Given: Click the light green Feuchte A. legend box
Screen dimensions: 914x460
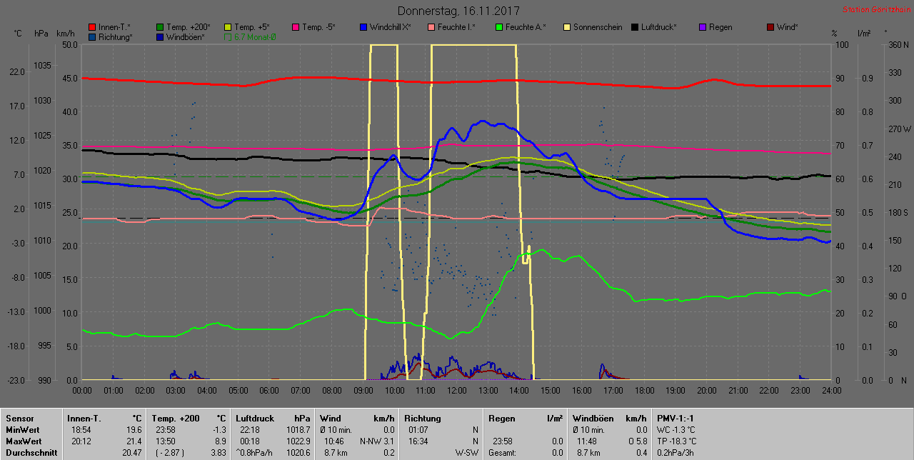Looking at the screenshot, I should click(499, 27).
